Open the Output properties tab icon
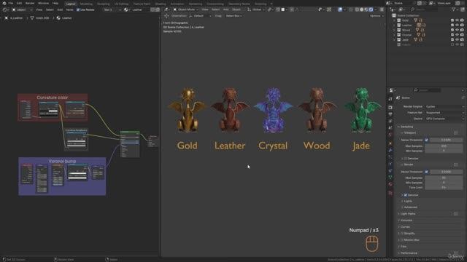Image resolution: width=467 pixels, height=262 pixels. tap(390, 114)
